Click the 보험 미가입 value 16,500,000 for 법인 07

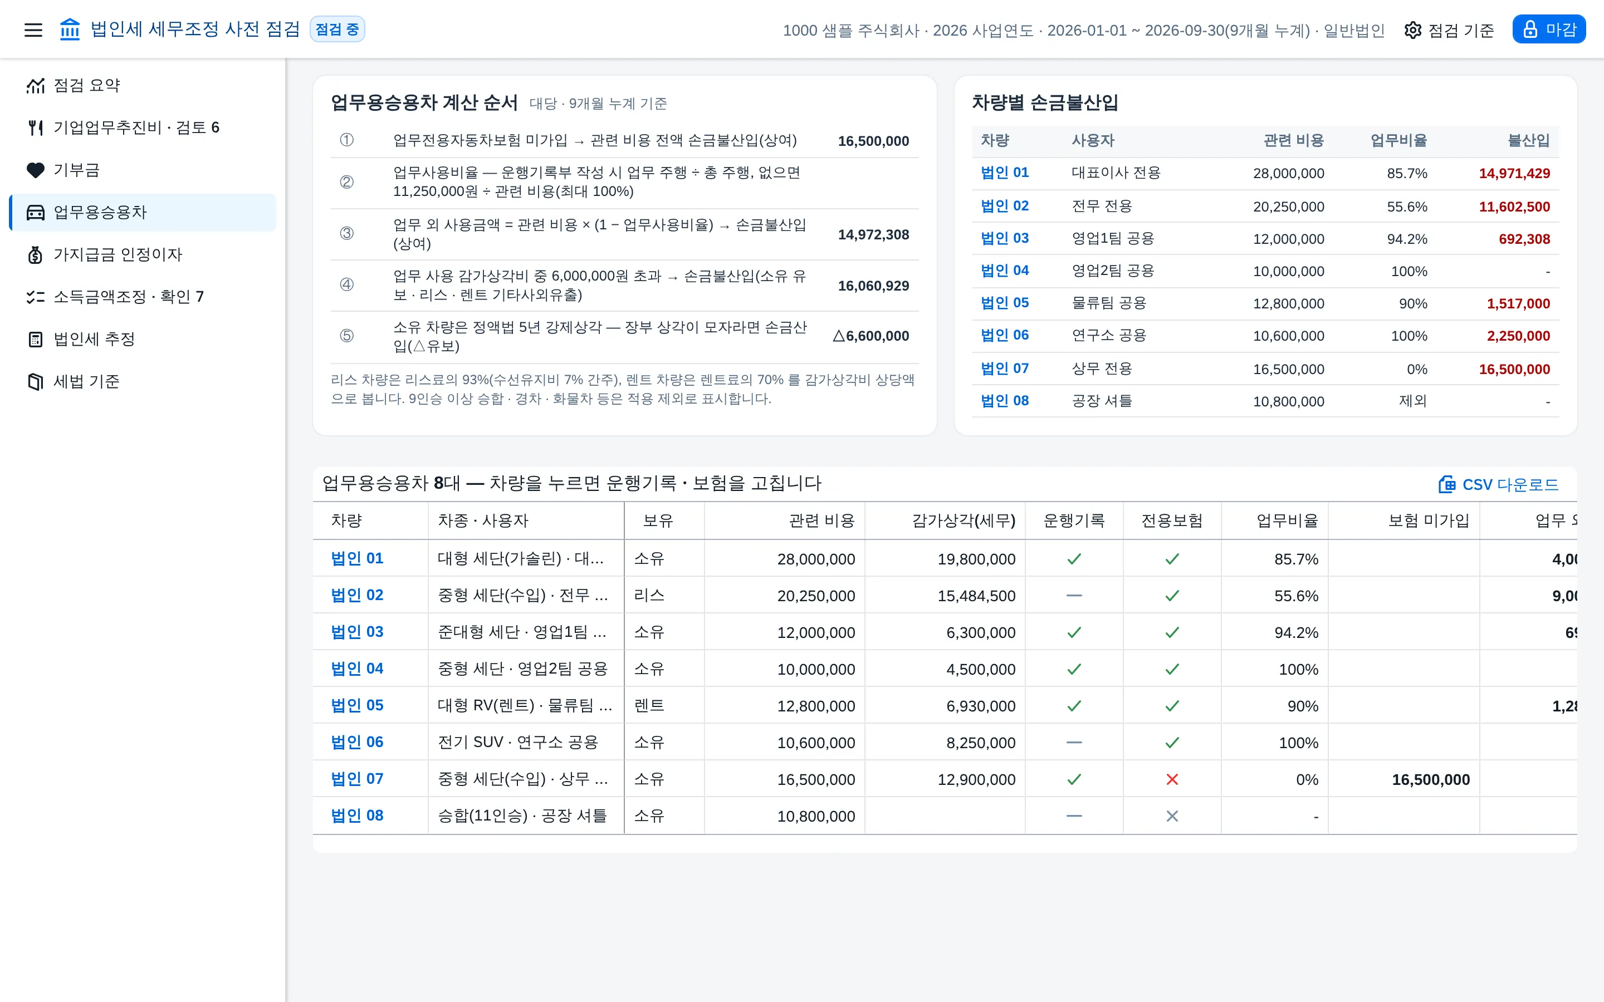[x=1430, y=780]
